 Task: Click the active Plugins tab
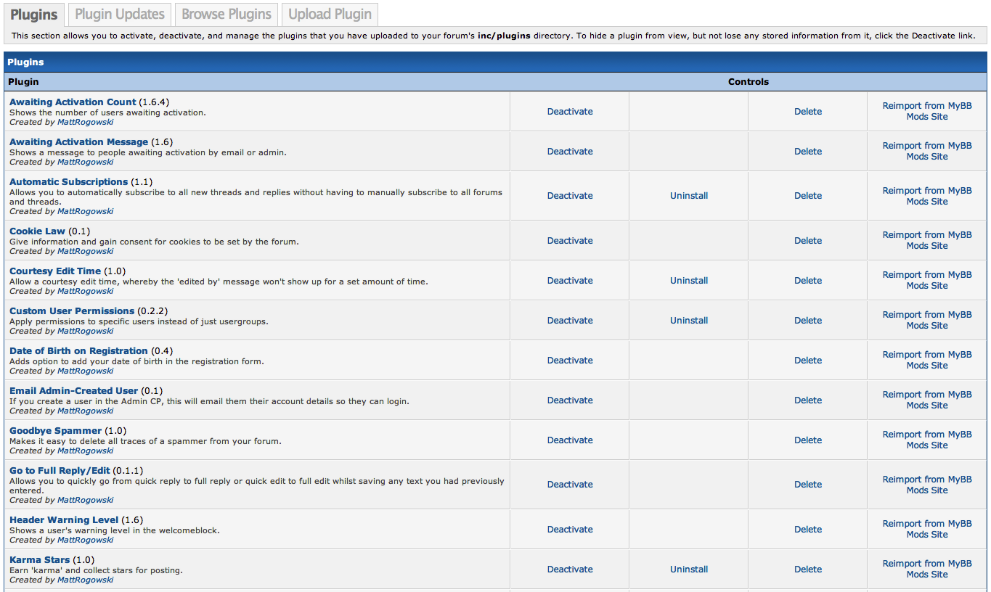point(34,14)
